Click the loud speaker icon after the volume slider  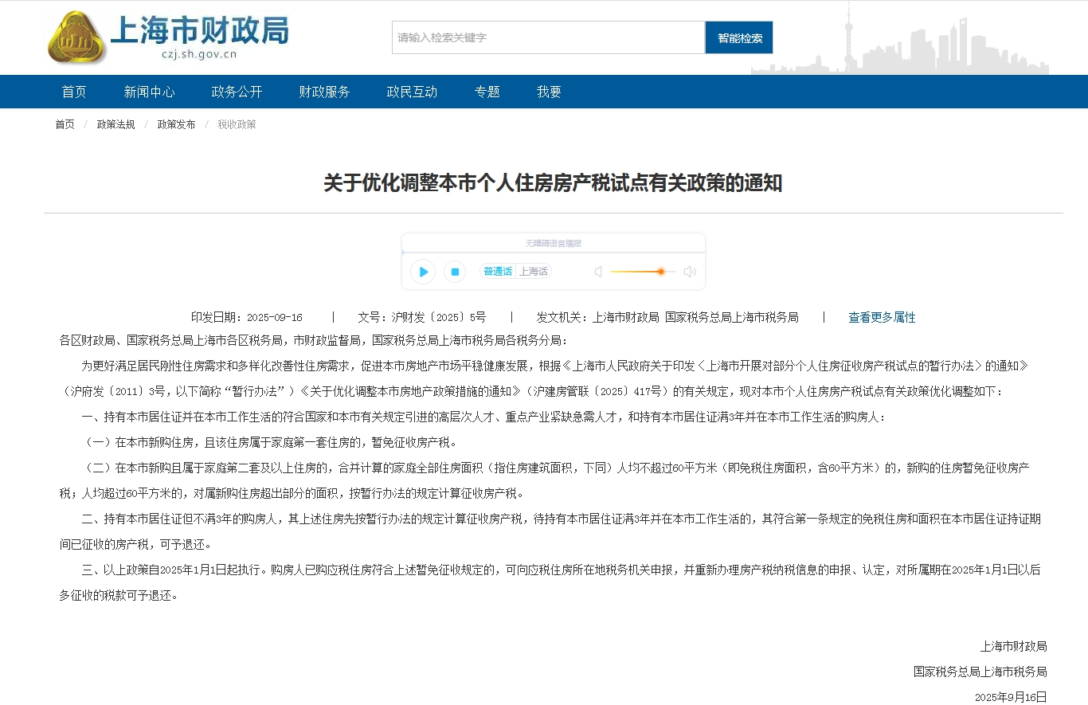(690, 272)
